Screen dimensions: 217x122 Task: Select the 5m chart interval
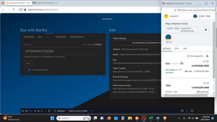(26, 111)
